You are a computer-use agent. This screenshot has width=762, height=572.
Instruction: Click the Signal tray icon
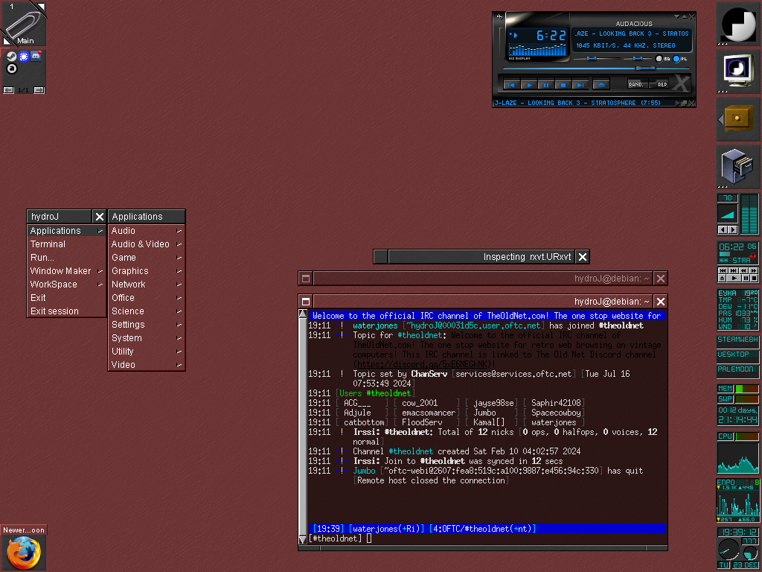point(23,56)
